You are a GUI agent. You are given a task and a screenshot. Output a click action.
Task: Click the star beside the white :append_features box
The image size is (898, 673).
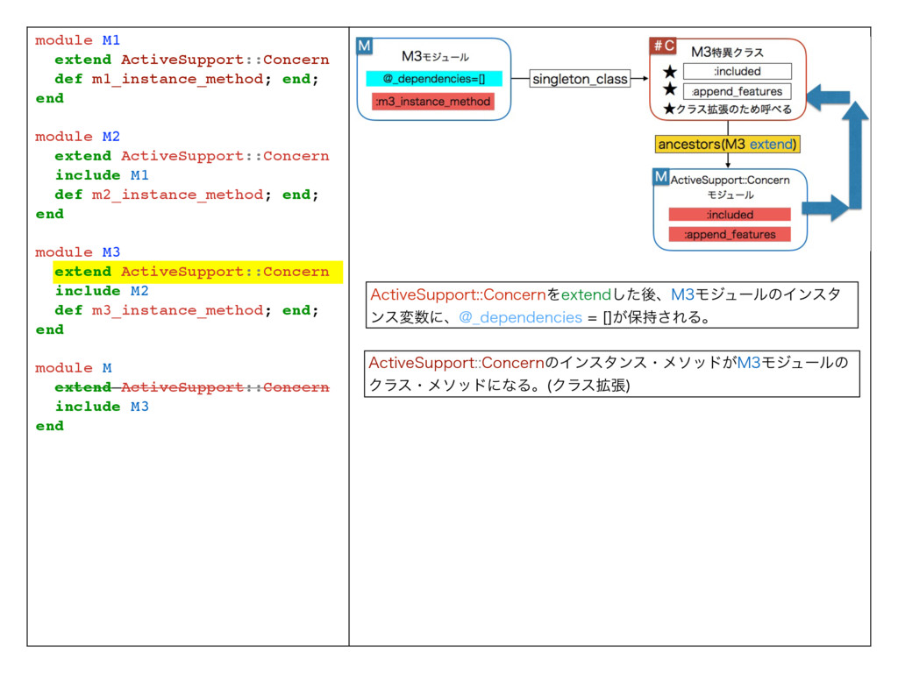point(670,90)
